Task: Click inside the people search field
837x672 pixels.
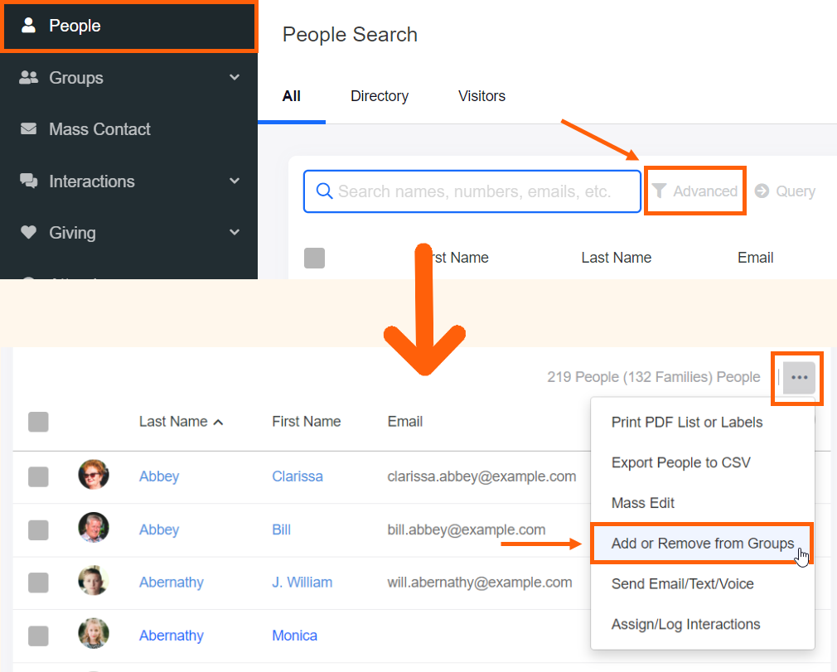Action: 472,191
